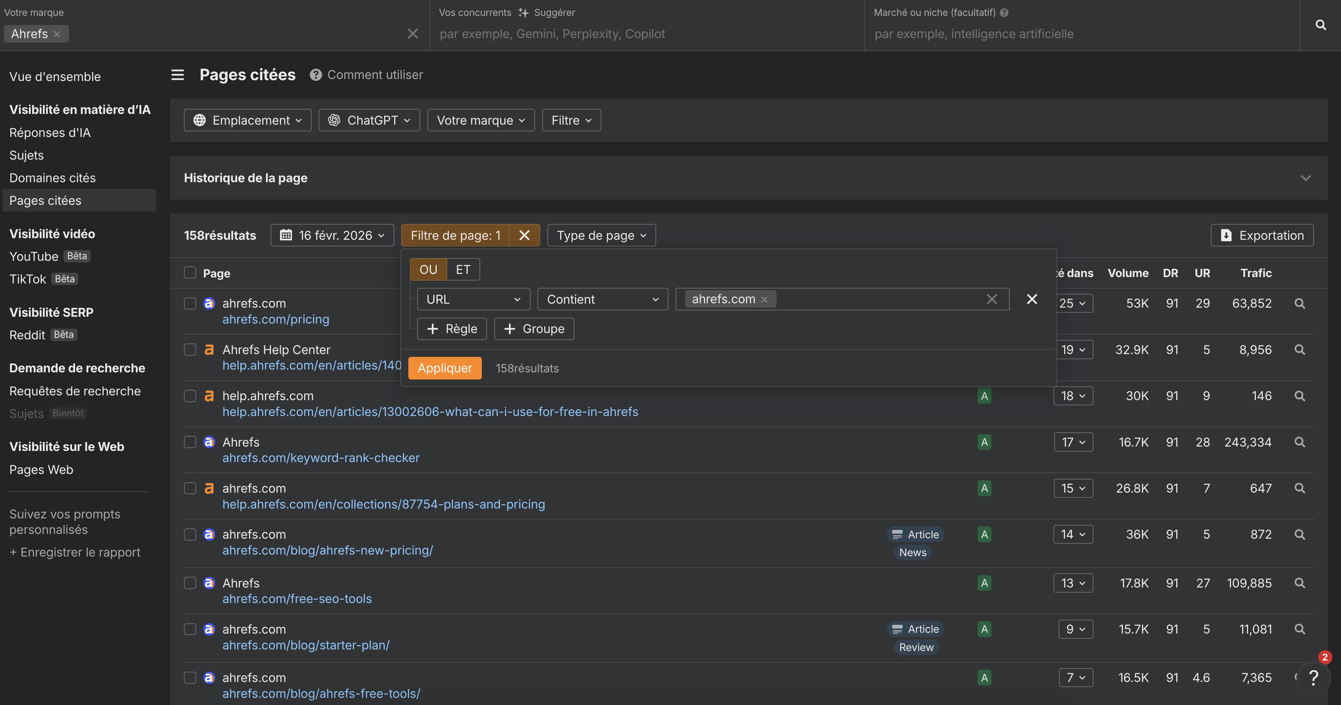The image size is (1341, 705).
Task: Go to Réponses d'IA sidebar item
Action: tap(50, 133)
